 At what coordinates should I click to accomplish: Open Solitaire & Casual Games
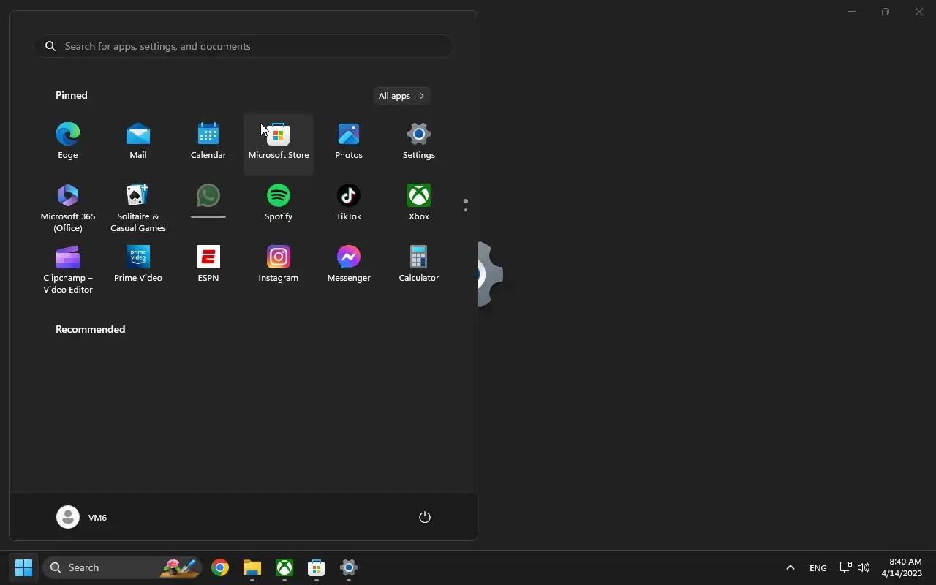coord(138,207)
